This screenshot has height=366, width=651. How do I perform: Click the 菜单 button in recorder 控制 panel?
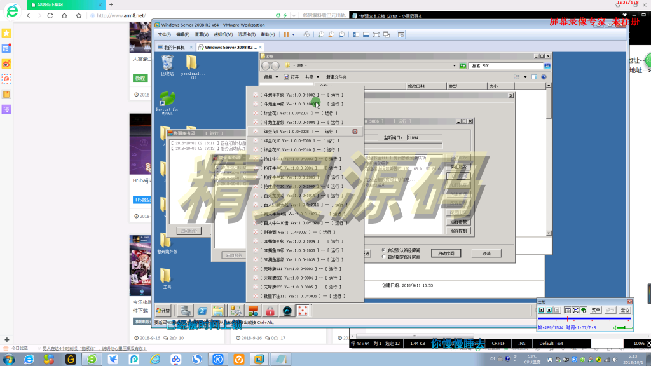click(596, 310)
